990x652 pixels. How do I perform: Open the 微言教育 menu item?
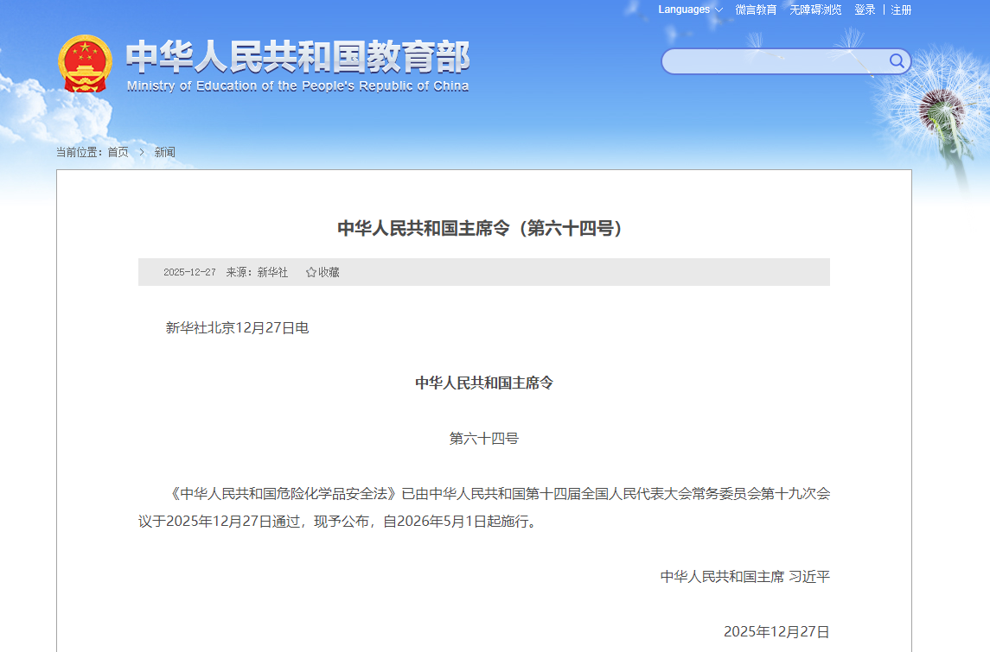coord(756,9)
